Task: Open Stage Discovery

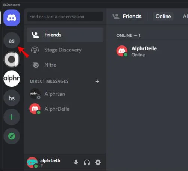Action: tap(65, 50)
